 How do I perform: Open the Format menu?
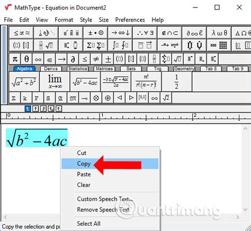[x=64, y=20]
